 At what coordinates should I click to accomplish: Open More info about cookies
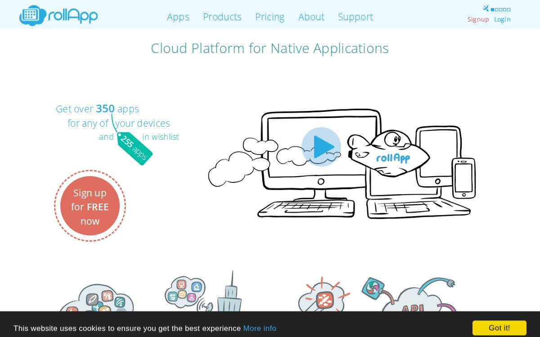(260, 328)
